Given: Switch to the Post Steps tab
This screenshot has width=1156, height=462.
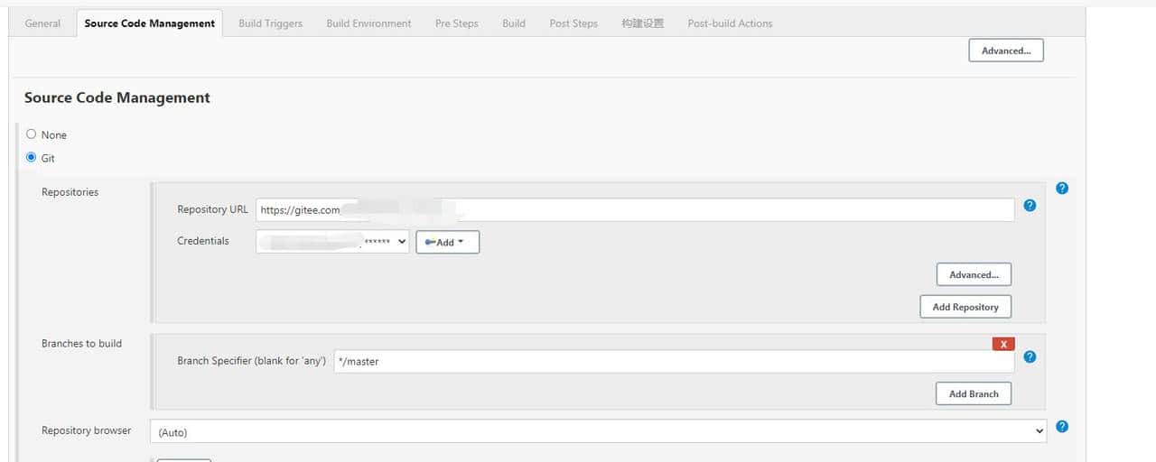Looking at the screenshot, I should pyautogui.click(x=573, y=23).
